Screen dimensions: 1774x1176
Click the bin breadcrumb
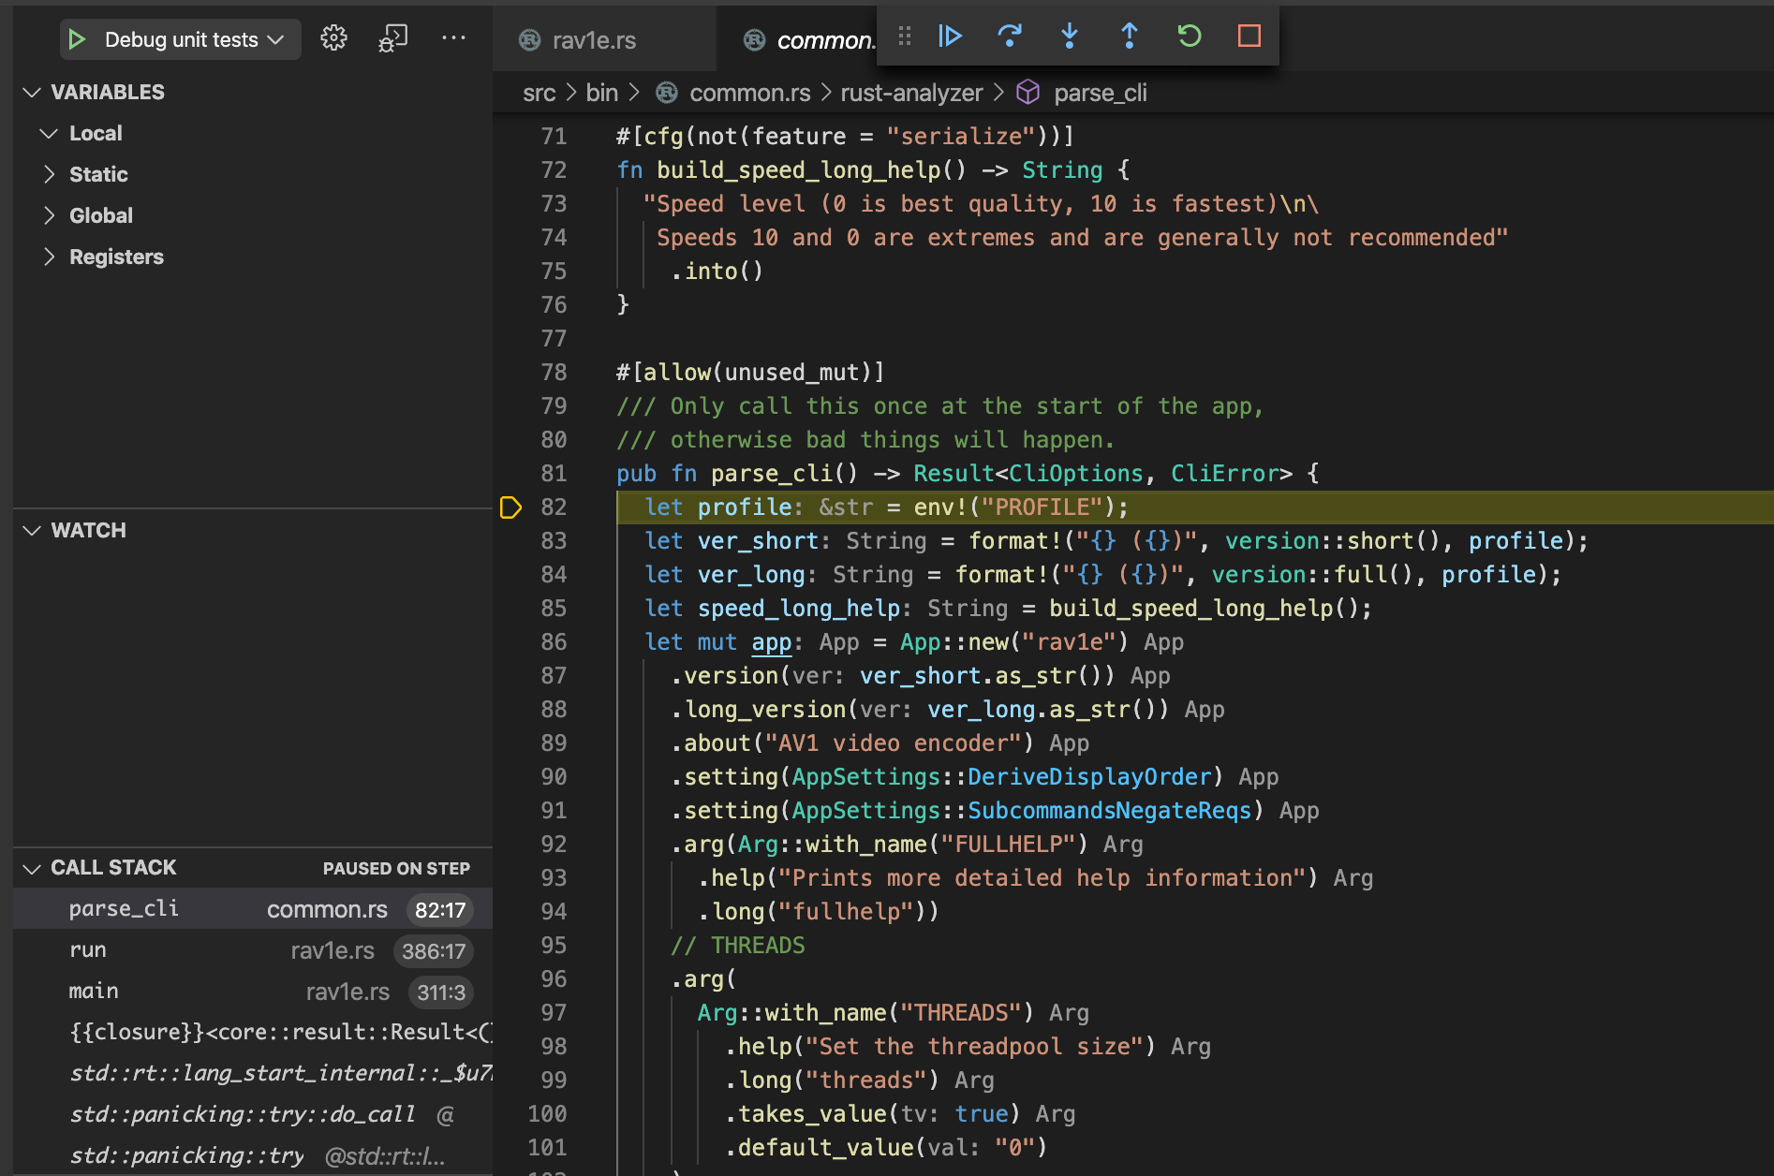click(602, 93)
